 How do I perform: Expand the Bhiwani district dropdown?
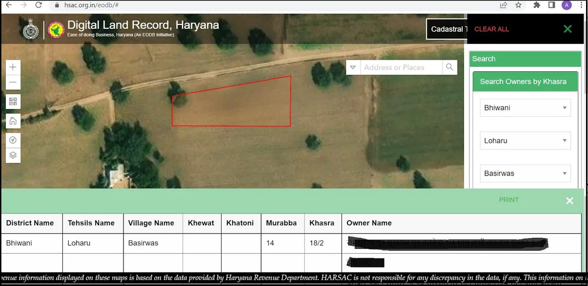pyautogui.click(x=525, y=108)
